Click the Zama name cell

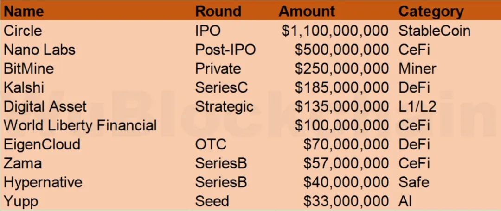coord(23,163)
